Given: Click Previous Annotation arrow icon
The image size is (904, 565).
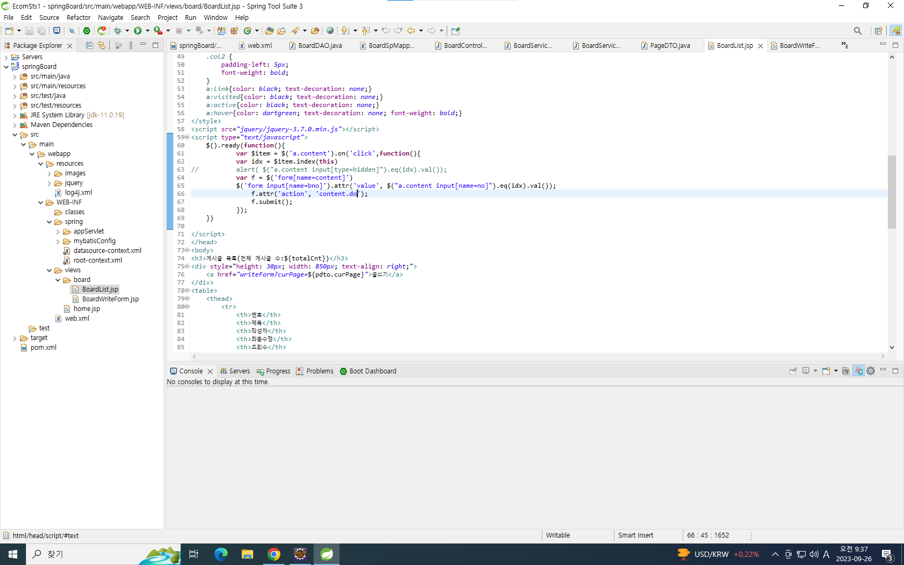Looking at the screenshot, I should [x=365, y=31].
